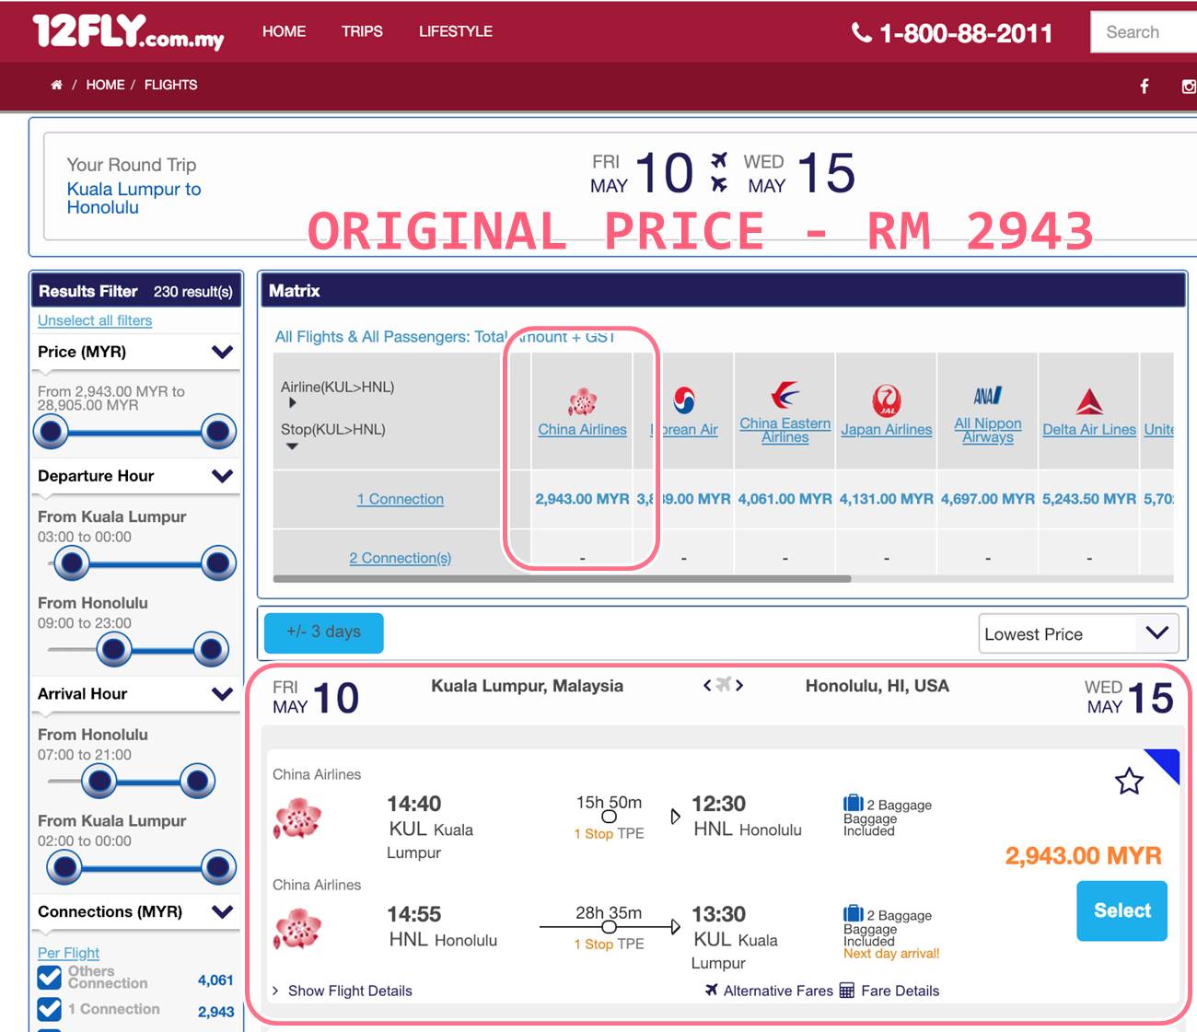The width and height of the screenshot is (1197, 1032).
Task: Click Arrival From Honolulu right slider handle
Action: (197, 782)
